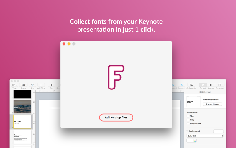Close the font collector window

point(64,44)
